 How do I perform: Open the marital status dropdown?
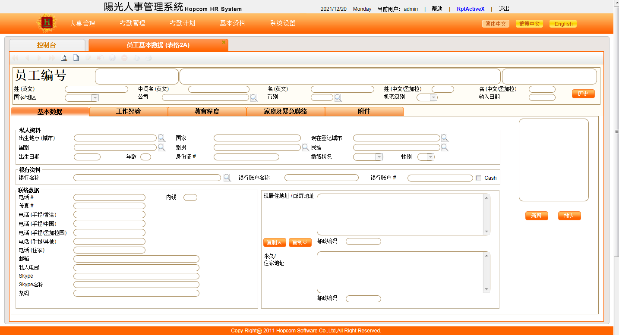point(379,157)
